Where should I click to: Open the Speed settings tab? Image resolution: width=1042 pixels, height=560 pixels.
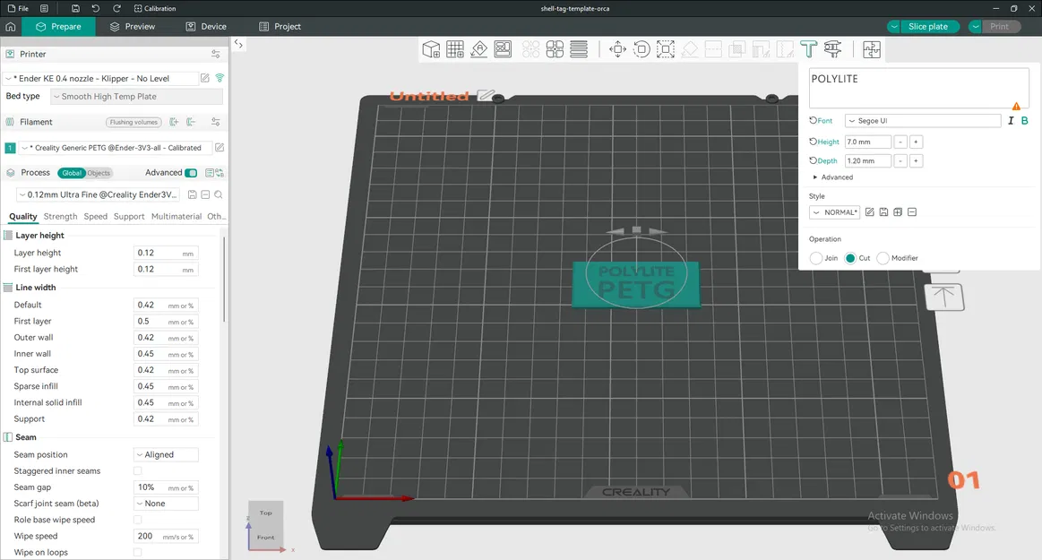pos(96,217)
